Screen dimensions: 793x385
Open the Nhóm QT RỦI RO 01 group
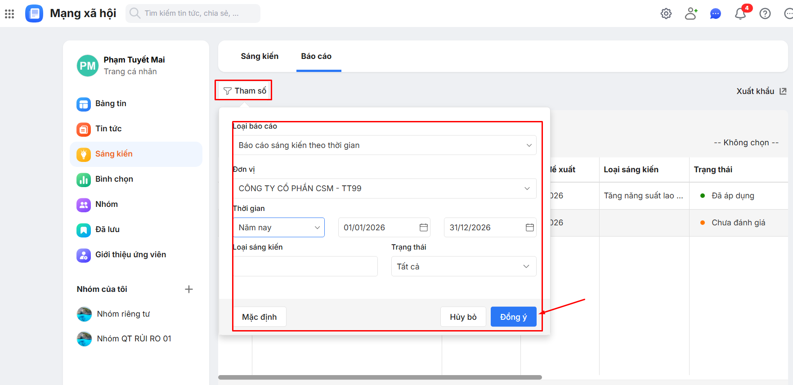tap(134, 339)
